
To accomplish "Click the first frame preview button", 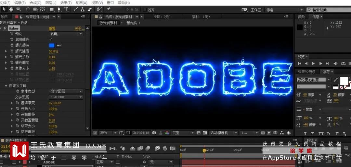I will pos(299,63).
